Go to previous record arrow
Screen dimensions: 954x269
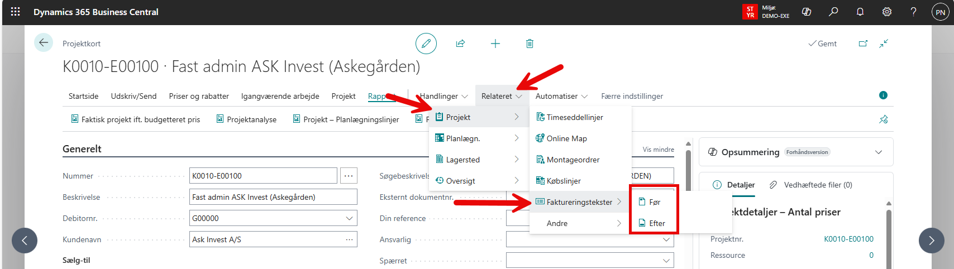tap(25, 241)
